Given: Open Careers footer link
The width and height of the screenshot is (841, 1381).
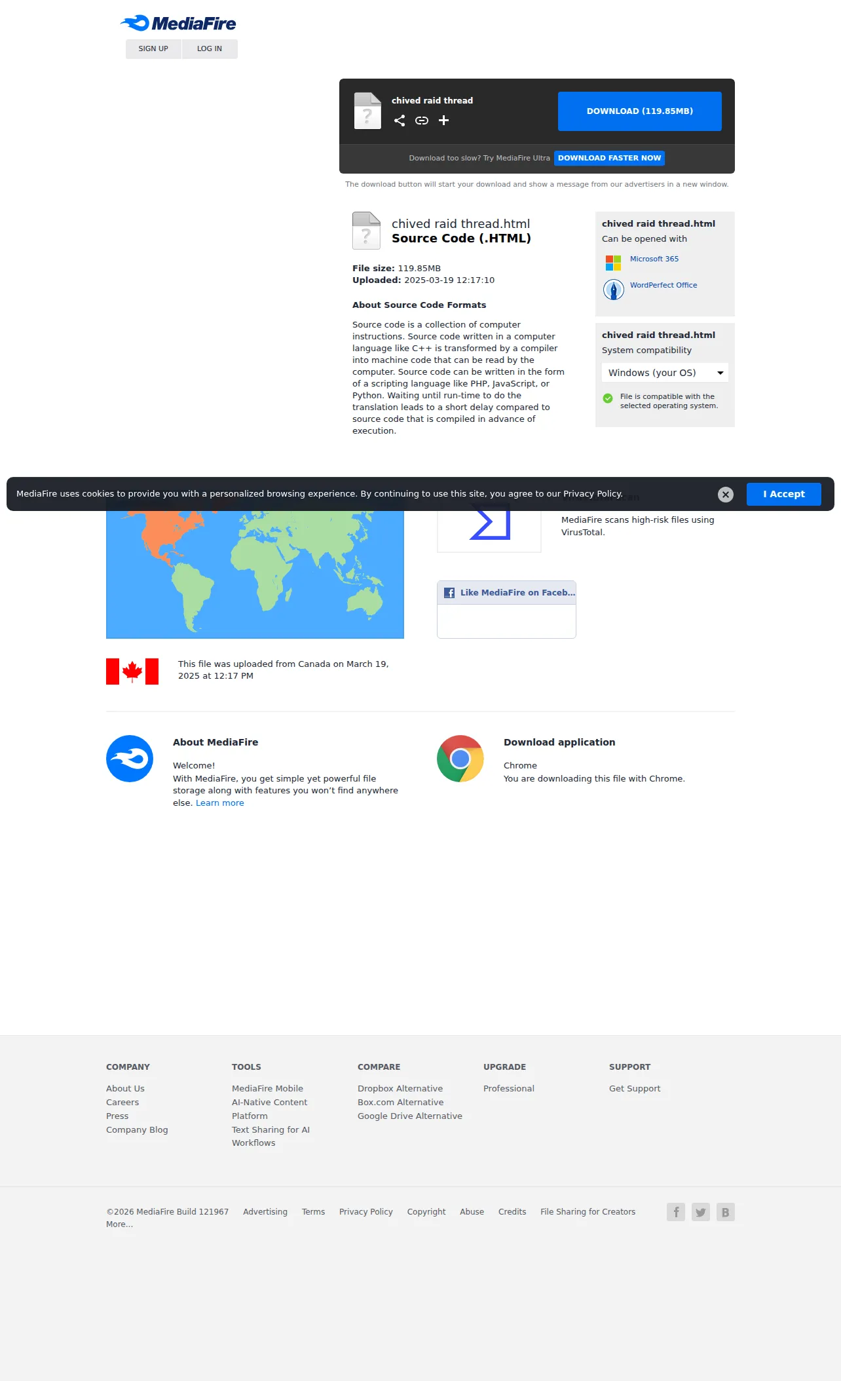Looking at the screenshot, I should pyautogui.click(x=122, y=1103).
